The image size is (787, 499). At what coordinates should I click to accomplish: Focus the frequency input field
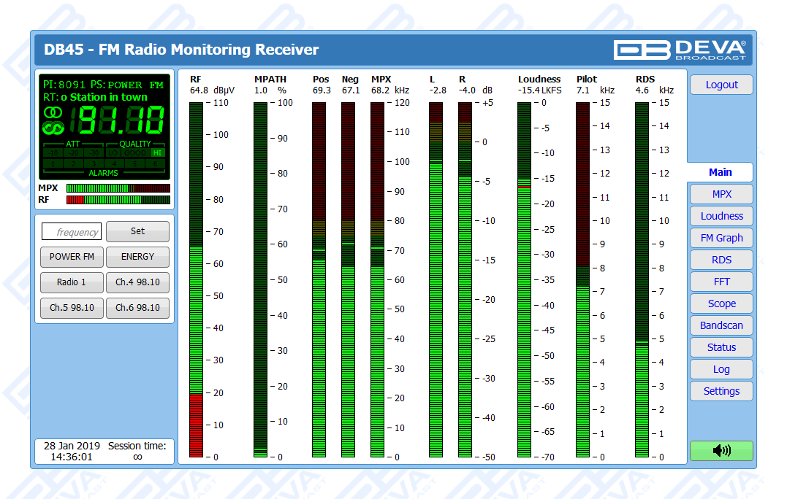(72, 232)
